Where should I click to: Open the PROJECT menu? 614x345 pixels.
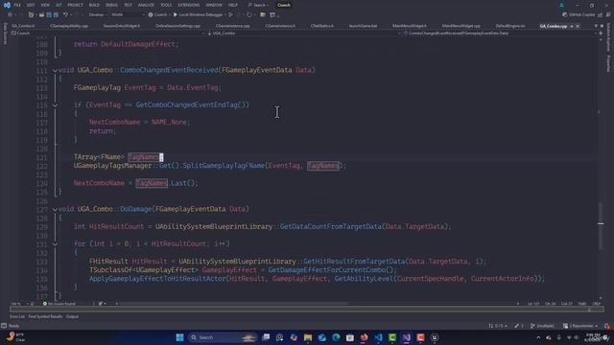(75, 5)
